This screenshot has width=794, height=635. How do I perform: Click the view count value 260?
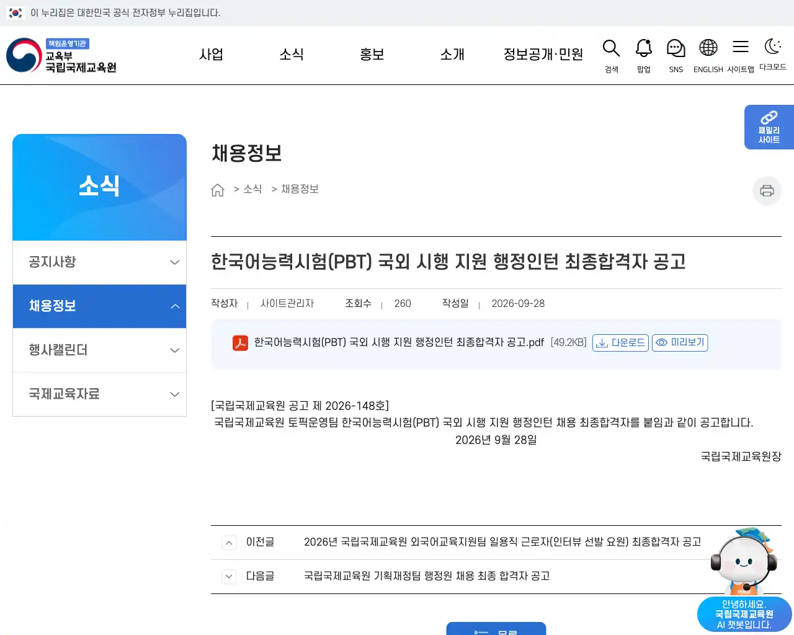point(403,303)
